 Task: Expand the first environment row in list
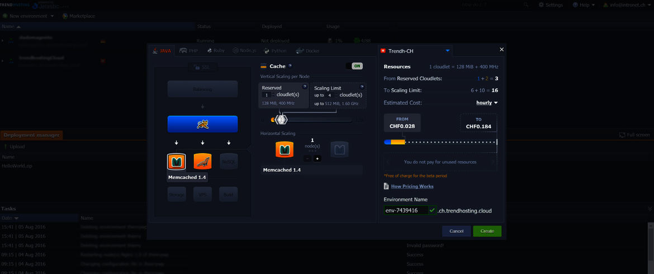point(3,40)
